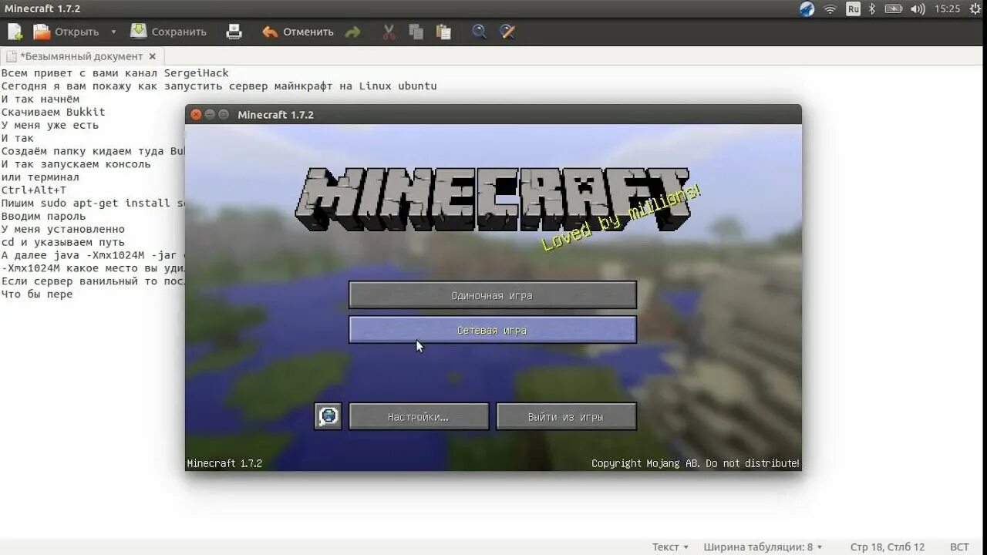Screen dimensions: 987x555
Task: Click the 'Ctrl+Alt+T' line in editor
Action: point(34,190)
